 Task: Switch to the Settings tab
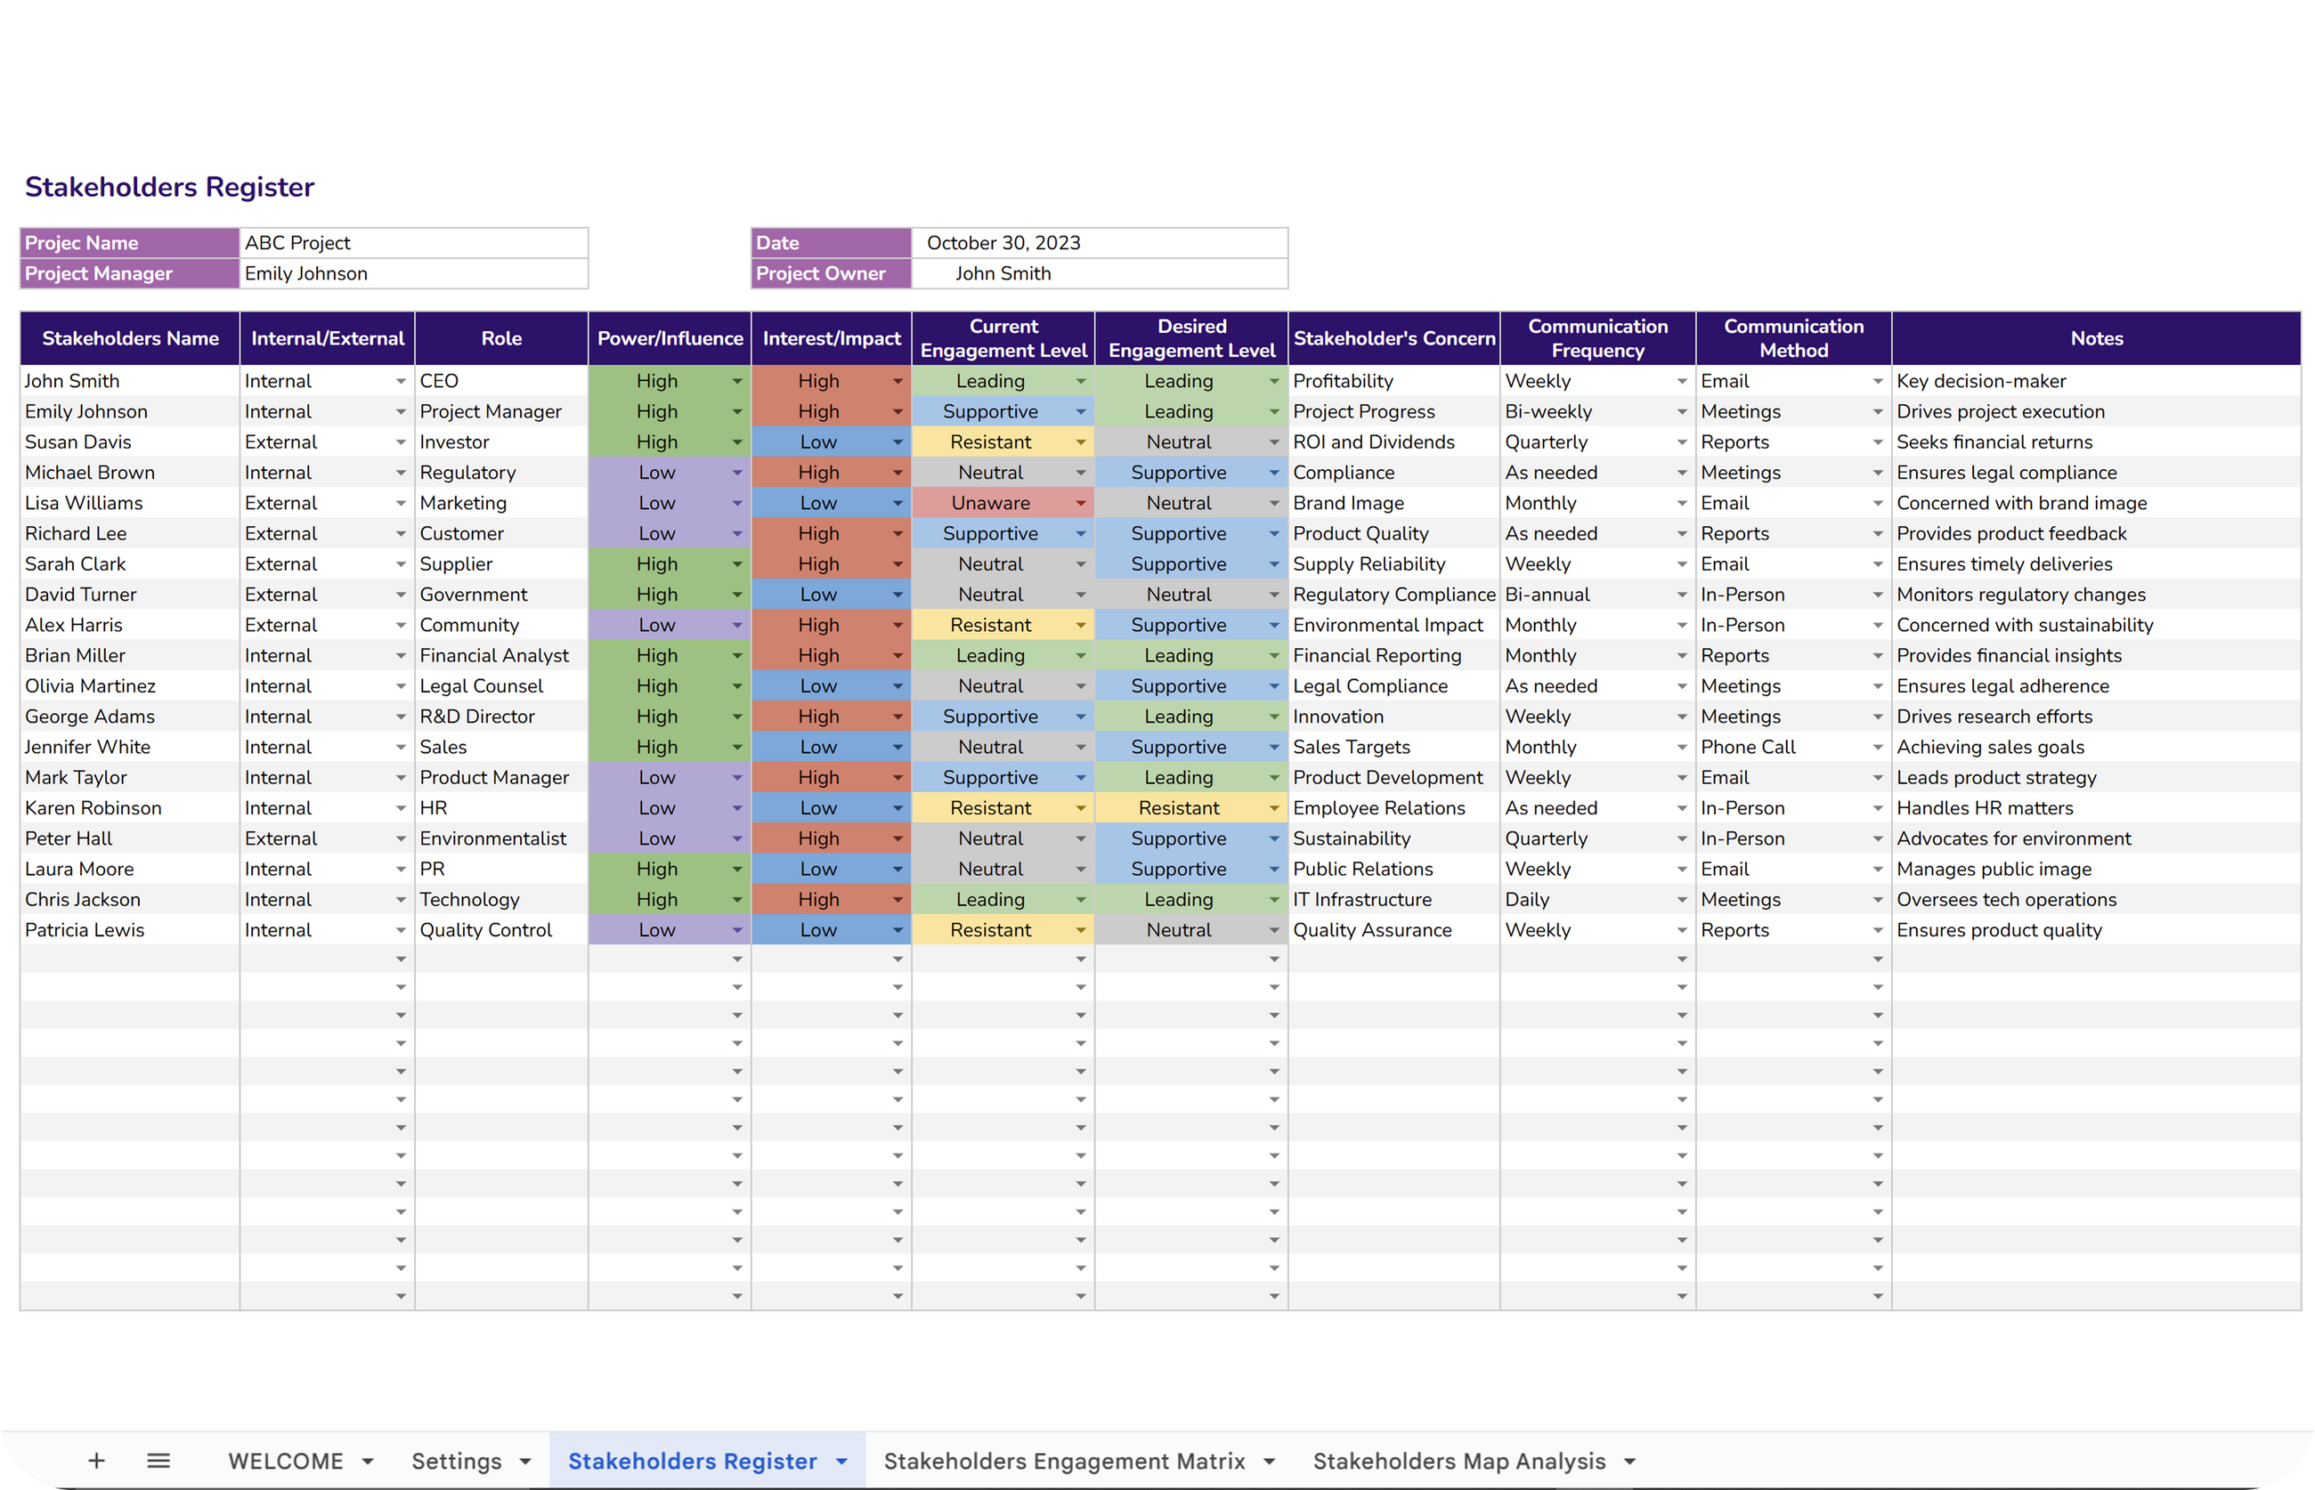pos(456,1461)
